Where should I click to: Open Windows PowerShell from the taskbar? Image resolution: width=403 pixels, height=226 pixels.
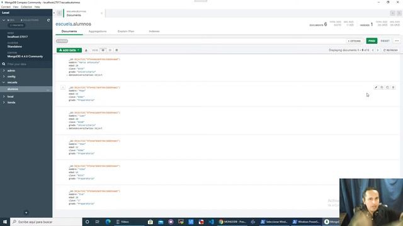(x=306, y=222)
